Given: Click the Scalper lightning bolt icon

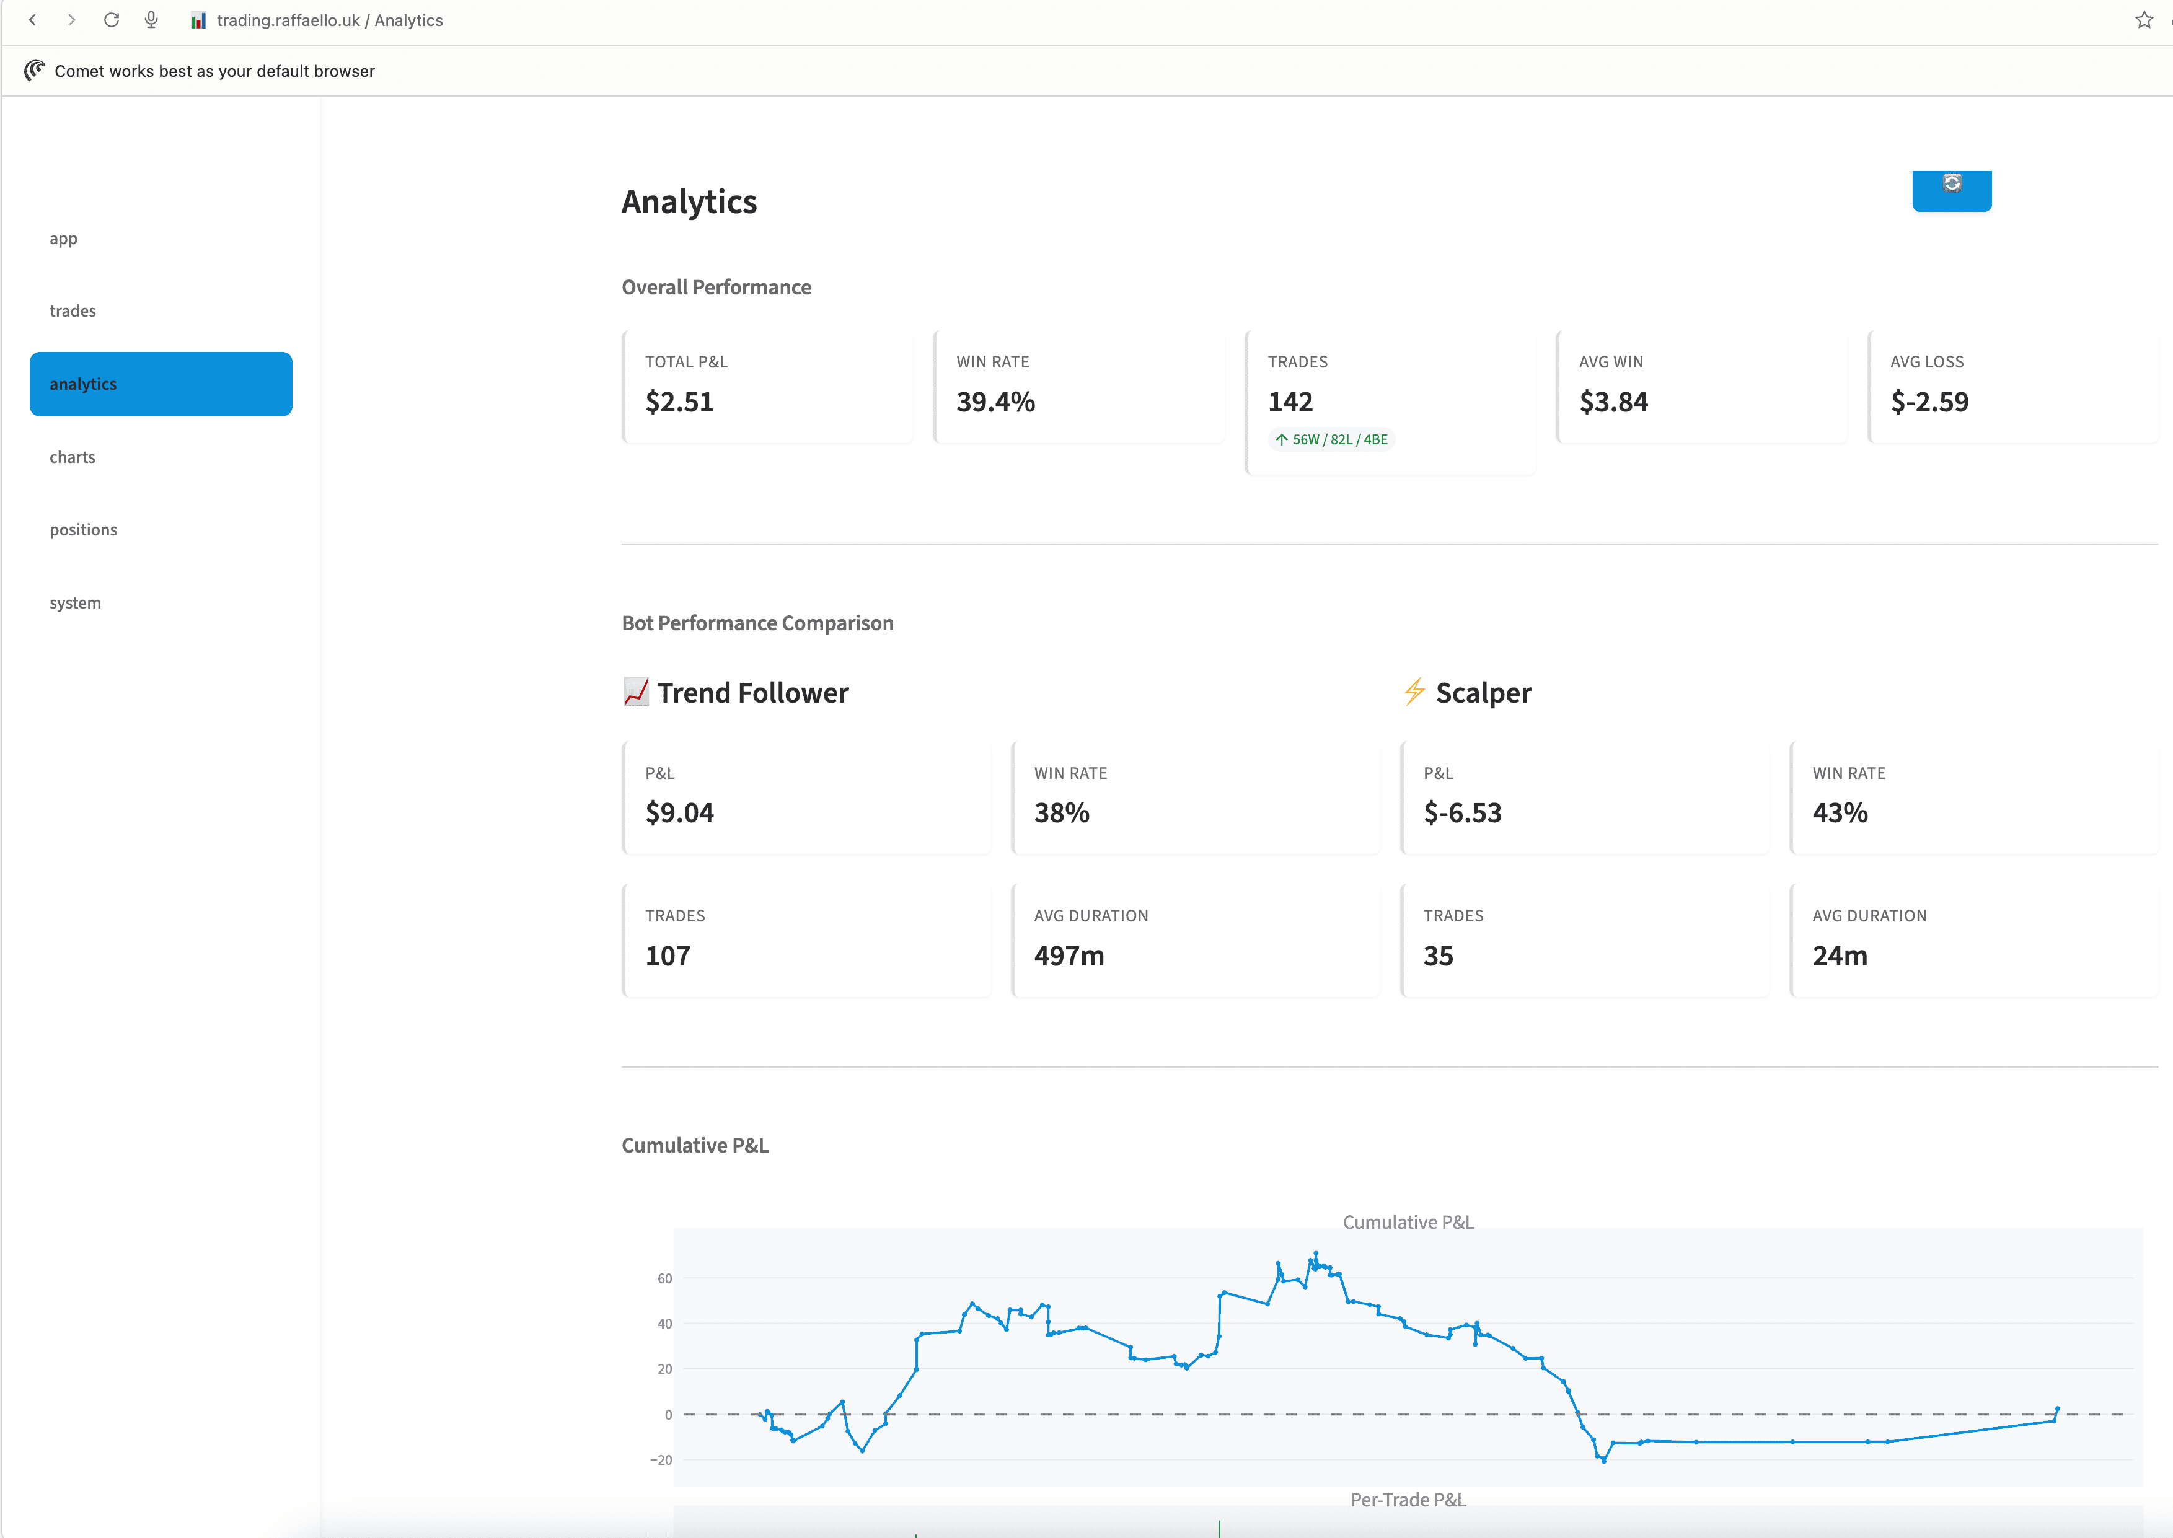Looking at the screenshot, I should coord(1414,692).
